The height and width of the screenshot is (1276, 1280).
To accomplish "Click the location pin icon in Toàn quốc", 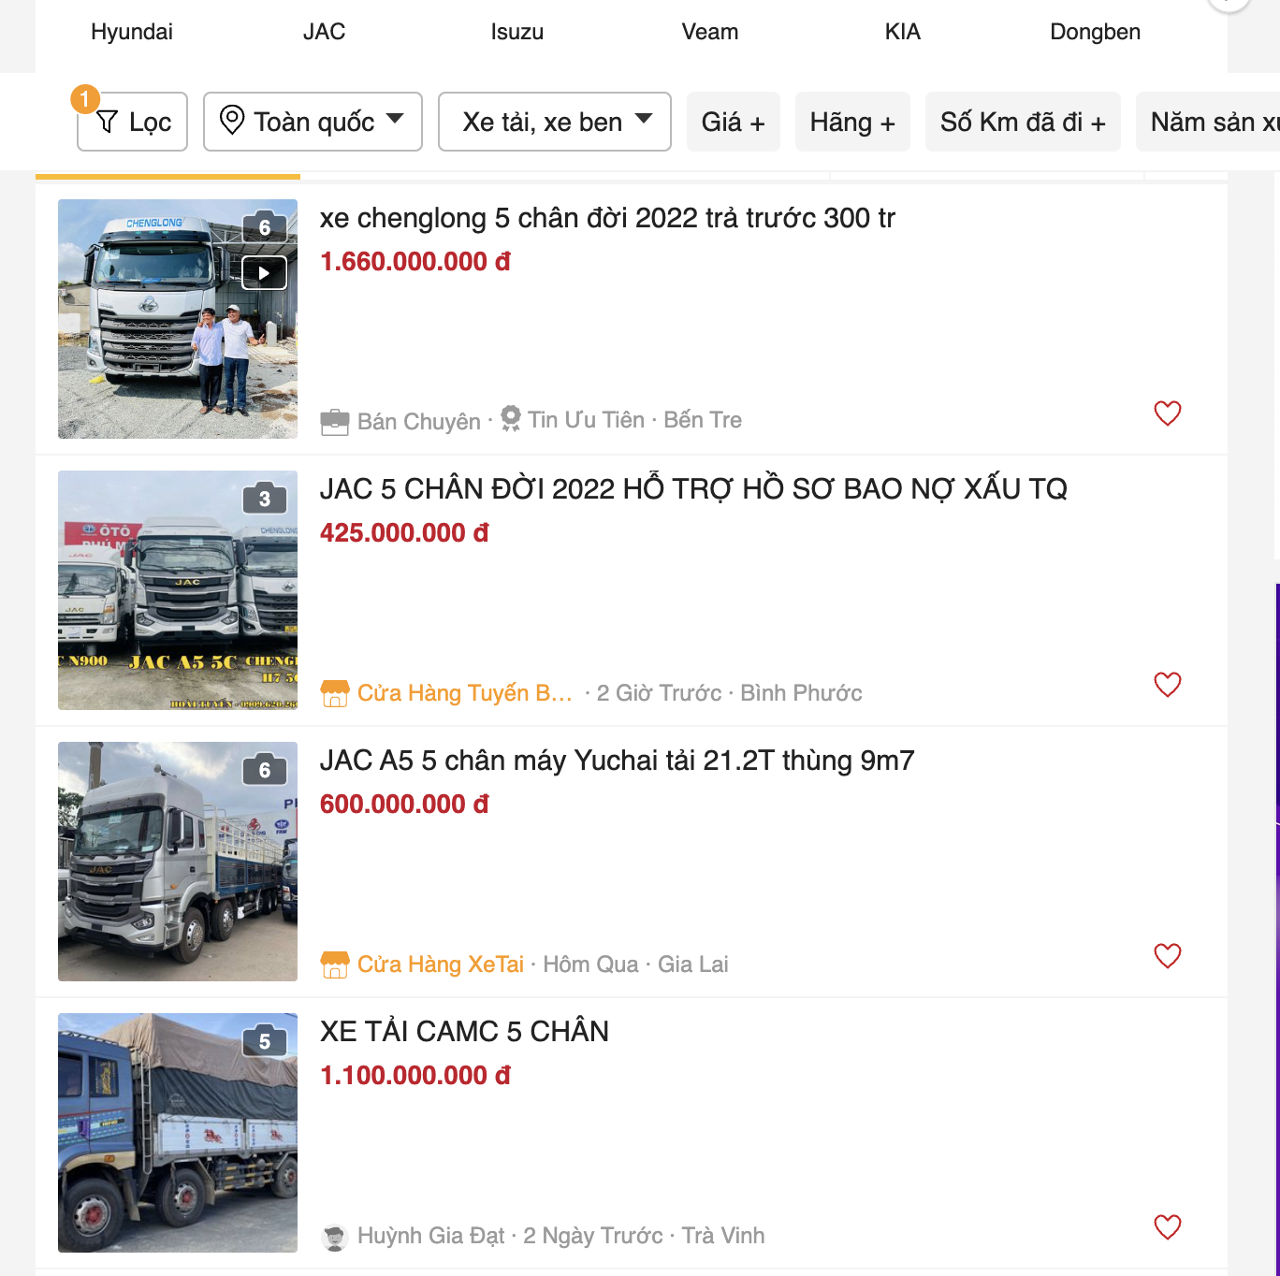I will [x=232, y=121].
